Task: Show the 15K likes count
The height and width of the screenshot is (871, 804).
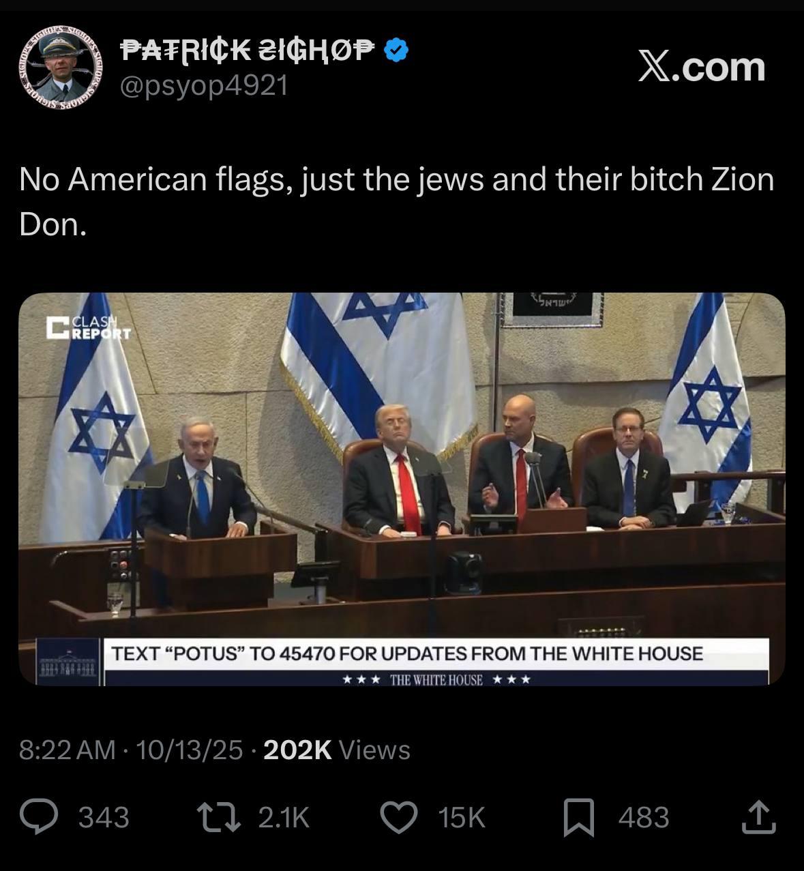Action: (x=462, y=817)
